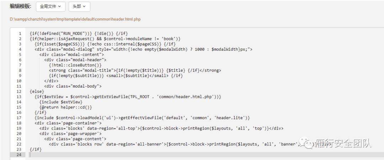Click line number 24 in gutter
384x160 pixels.
click(19, 155)
